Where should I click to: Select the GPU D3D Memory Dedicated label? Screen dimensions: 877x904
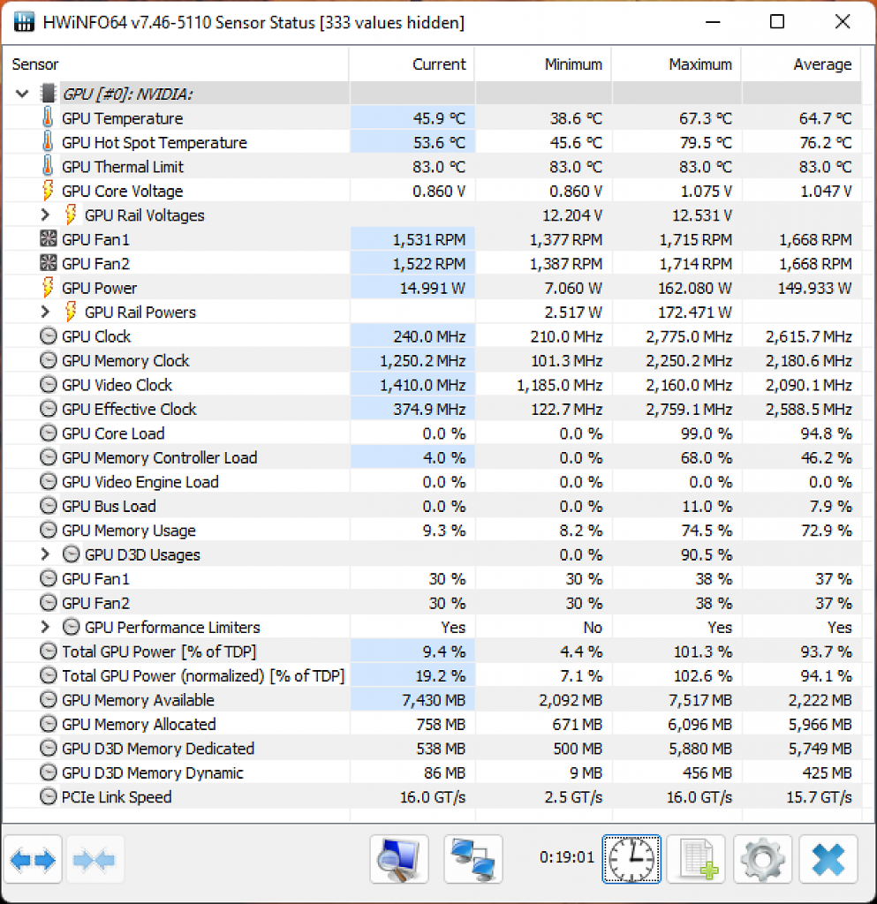click(x=158, y=749)
